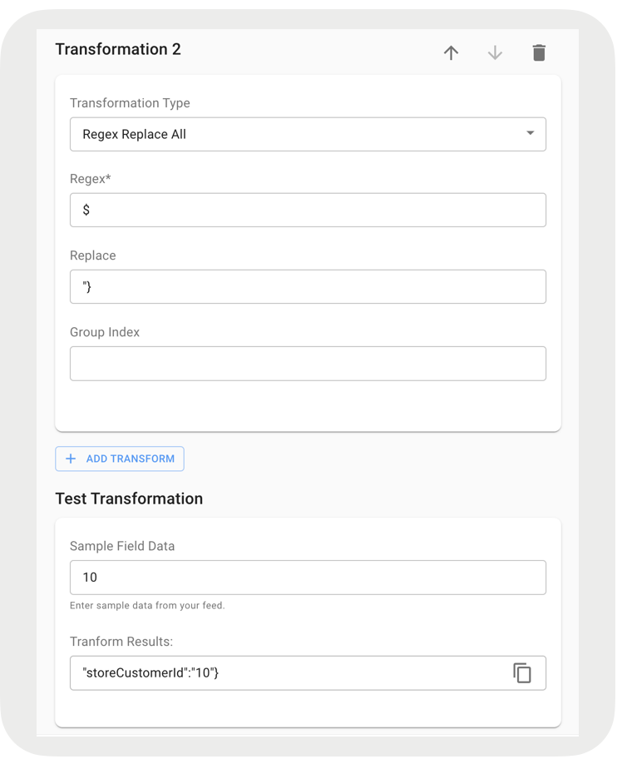Click the 'Enter sample data from your feed.' hint
Image resolution: width=622 pixels, height=759 pixels.
[x=147, y=606]
